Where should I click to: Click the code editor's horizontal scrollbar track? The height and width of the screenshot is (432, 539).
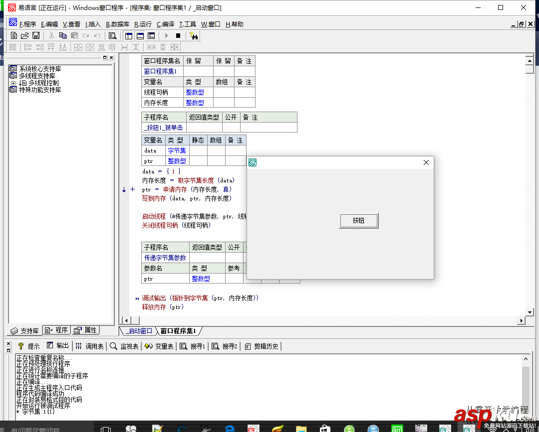[324, 320]
